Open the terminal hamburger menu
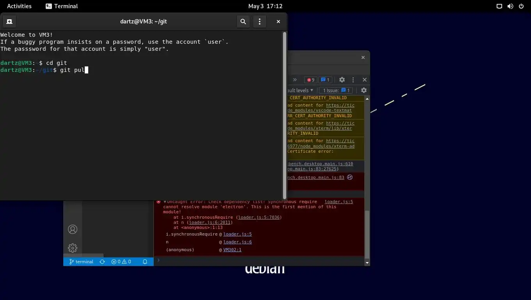Image resolution: width=531 pixels, height=300 pixels. coord(260,21)
